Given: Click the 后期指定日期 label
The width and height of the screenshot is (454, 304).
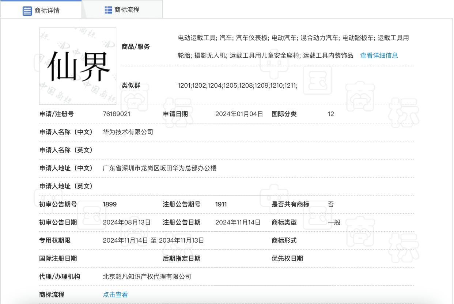Looking at the screenshot, I should pos(182,259).
